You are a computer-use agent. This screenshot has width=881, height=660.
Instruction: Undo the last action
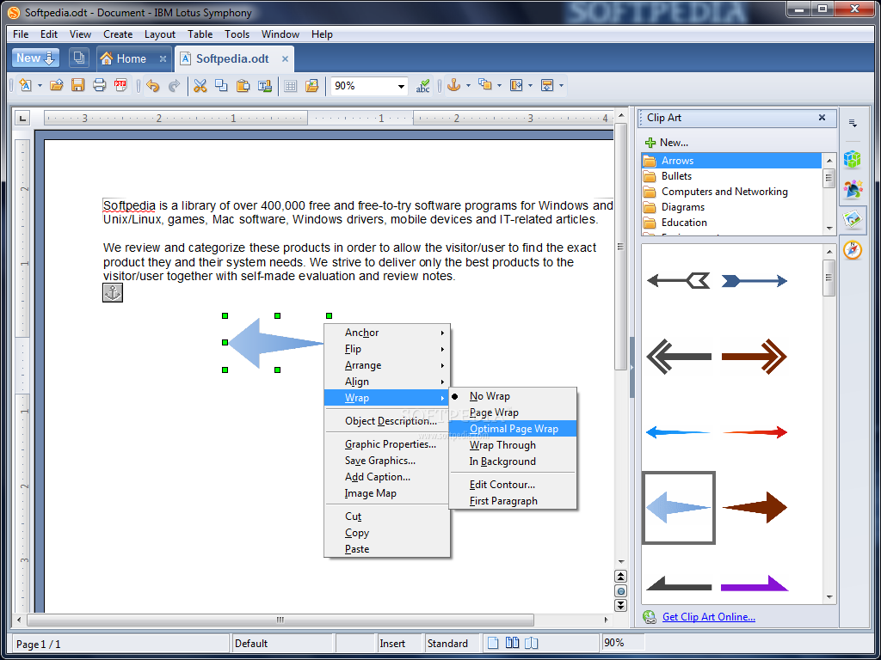pyautogui.click(x=153, y=85)
